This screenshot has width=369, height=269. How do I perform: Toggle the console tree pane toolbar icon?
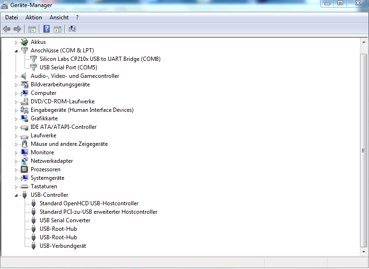[32, 29]
